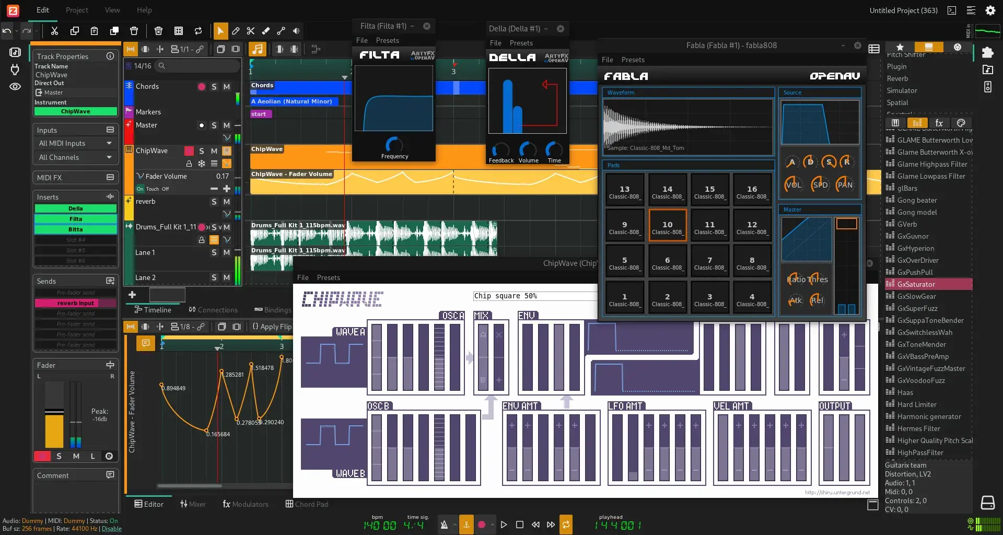Mute the Chords track

coord(227,87)
